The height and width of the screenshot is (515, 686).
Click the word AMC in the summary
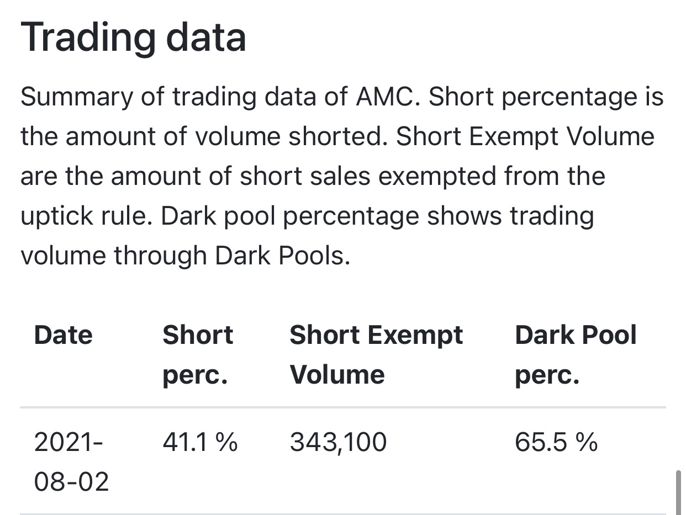(381, 97)
